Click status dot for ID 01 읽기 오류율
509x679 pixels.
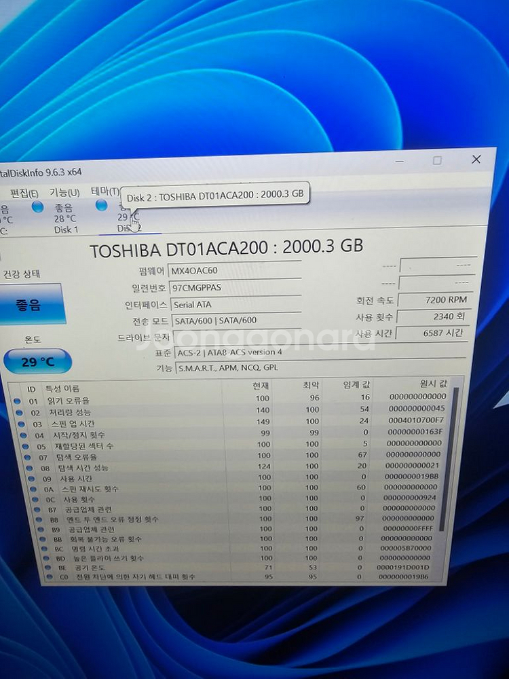[18, 401]
